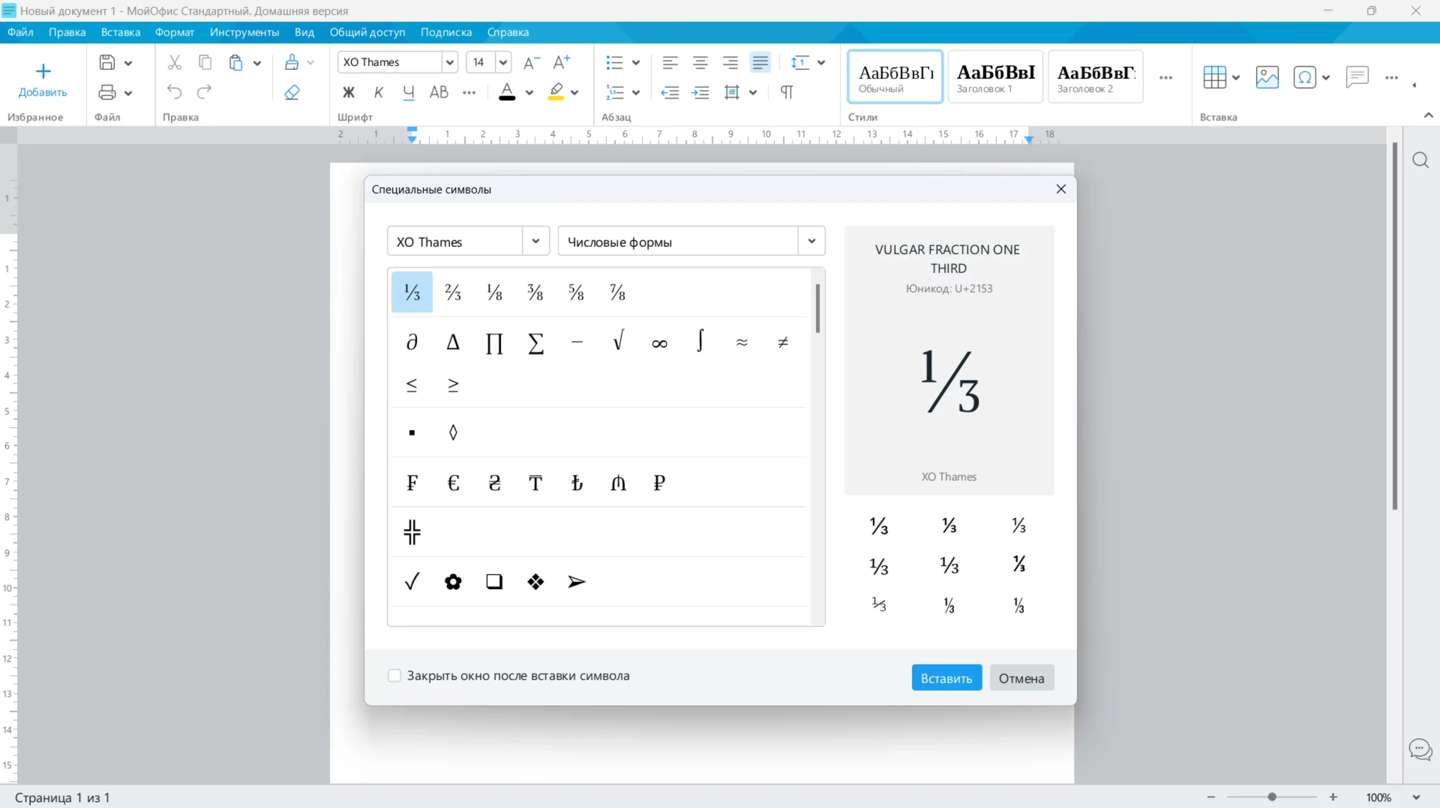Click the bold (Ж) formatting icon
The height and width of the screenshot is (808, 1440).
(x=349, y=92)
